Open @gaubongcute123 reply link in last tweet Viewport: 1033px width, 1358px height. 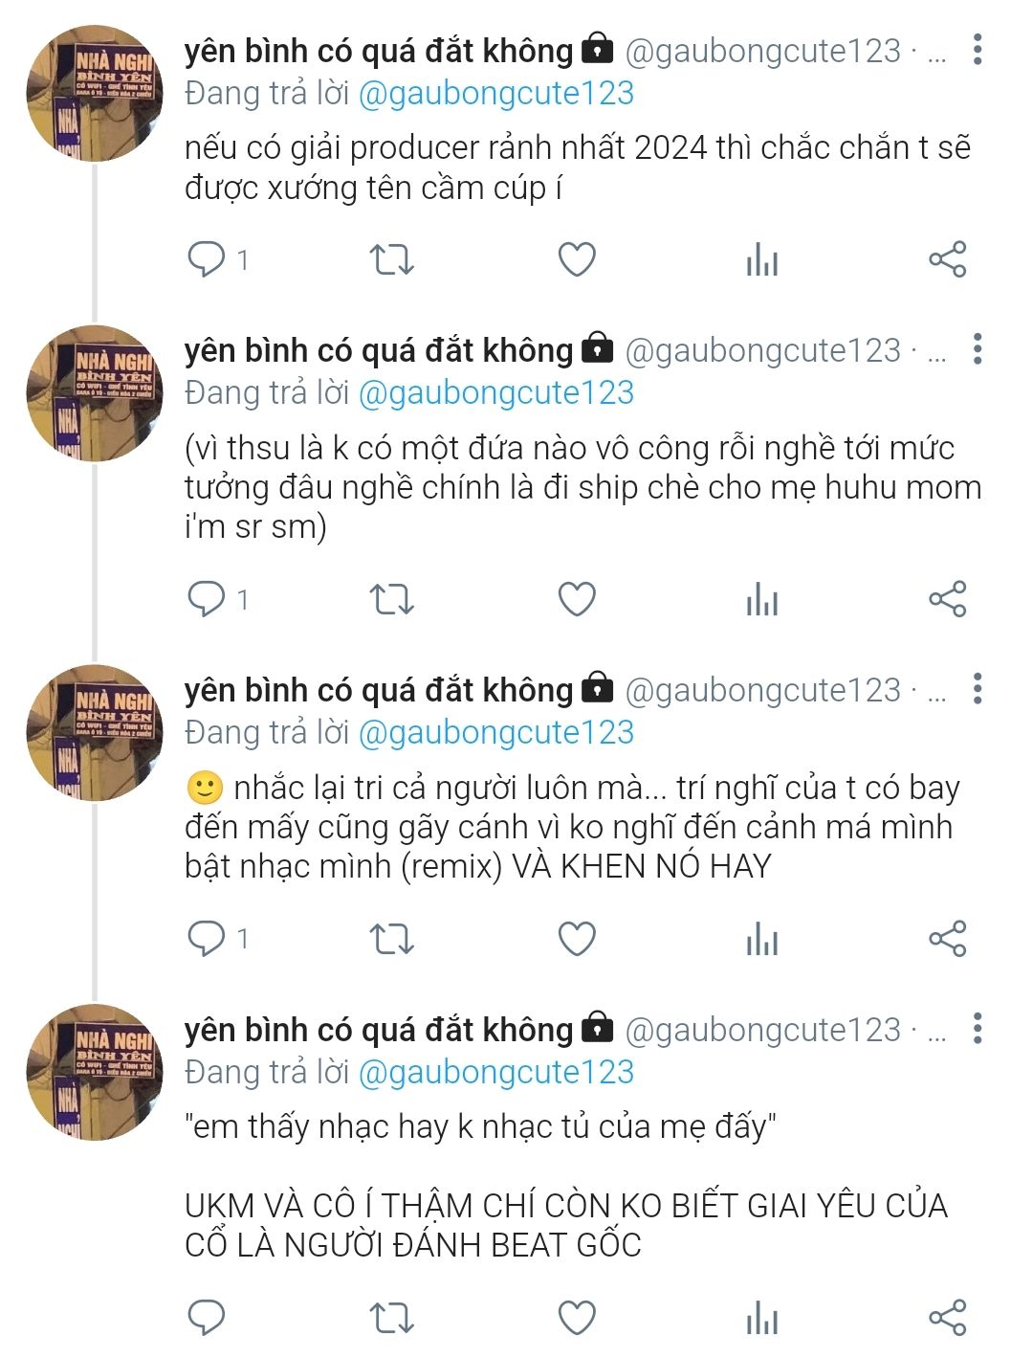495,1072
